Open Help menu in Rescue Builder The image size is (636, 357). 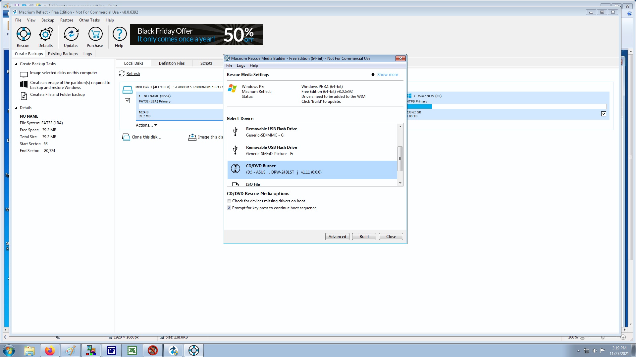click(254, 65)
